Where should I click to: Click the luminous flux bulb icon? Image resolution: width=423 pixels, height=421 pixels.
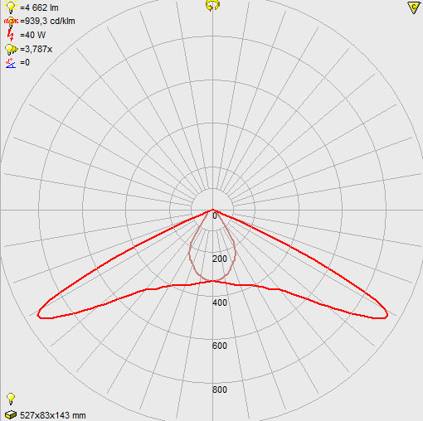11,7
